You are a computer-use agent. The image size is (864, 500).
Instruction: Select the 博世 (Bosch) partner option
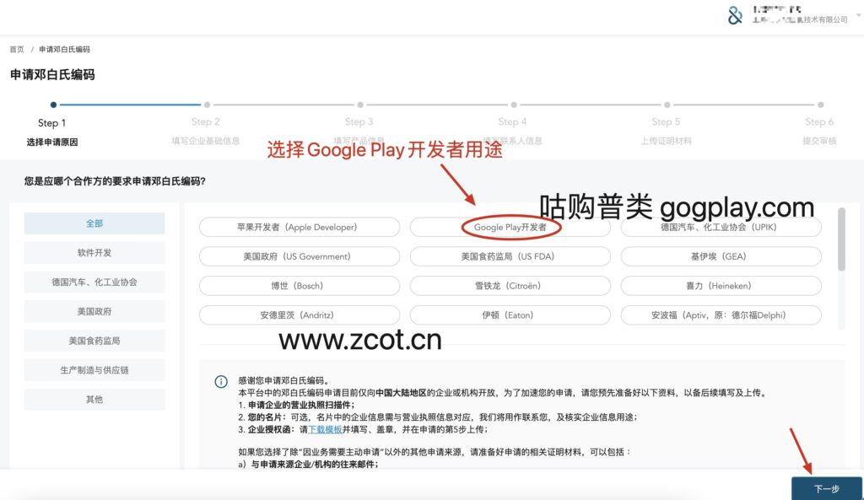[x=299, y=286]
